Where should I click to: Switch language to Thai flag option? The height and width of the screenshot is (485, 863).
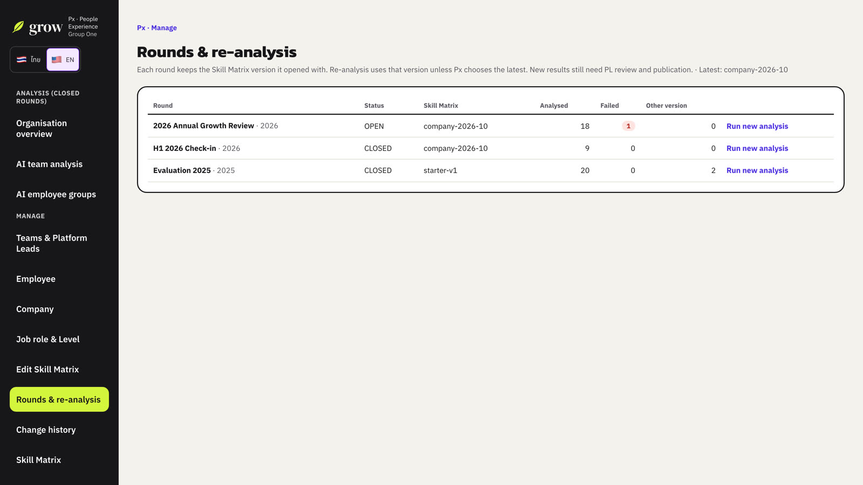tap(29, 60)
